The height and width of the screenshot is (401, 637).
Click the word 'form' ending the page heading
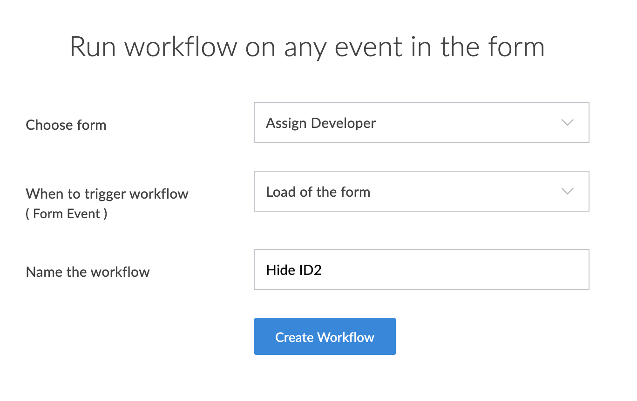(516, 47)
